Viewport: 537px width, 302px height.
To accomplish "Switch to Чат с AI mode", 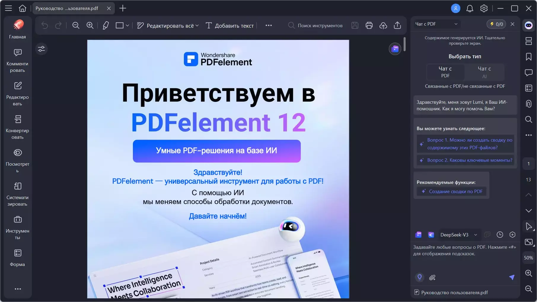I will (484, 72).
